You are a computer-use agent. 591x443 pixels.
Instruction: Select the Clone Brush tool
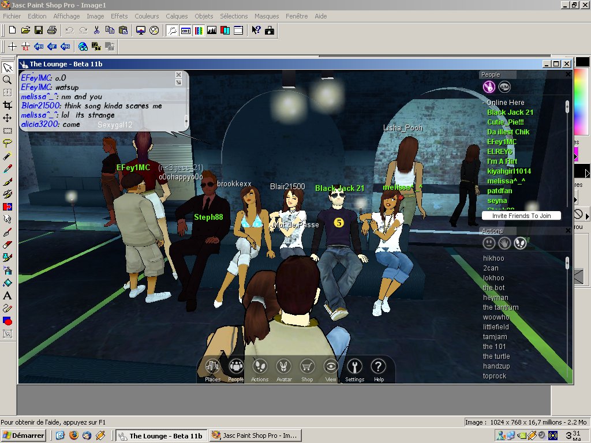pos(8,194)
